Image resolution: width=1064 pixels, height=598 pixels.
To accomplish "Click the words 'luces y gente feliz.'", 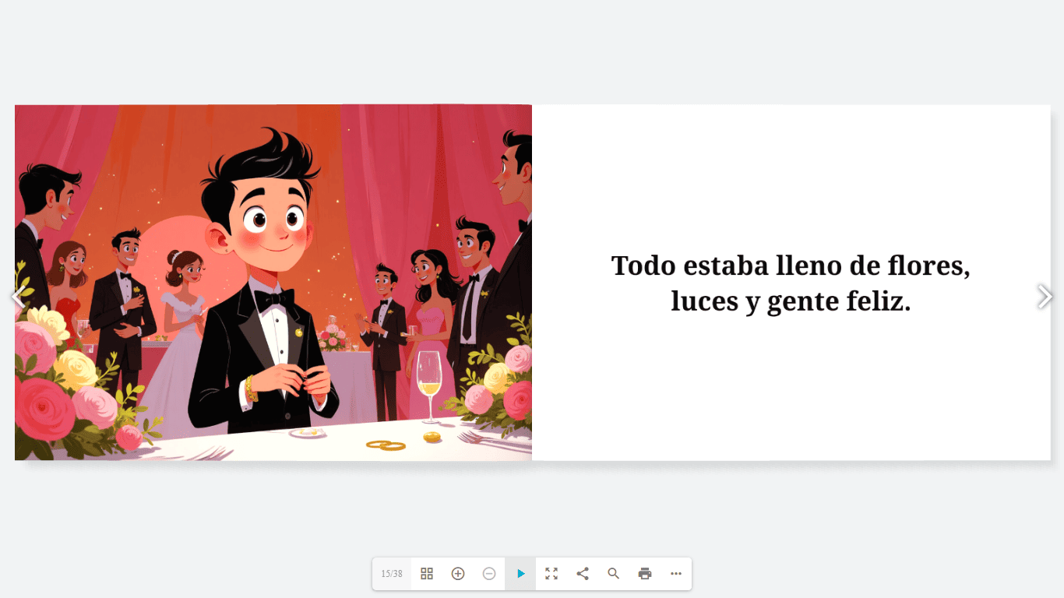I will point(791,301).
